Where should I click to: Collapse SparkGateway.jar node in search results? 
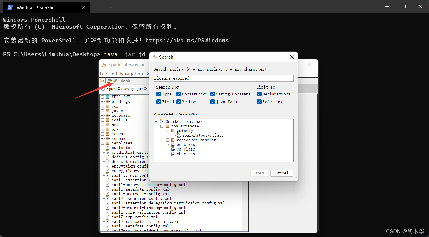156,121
